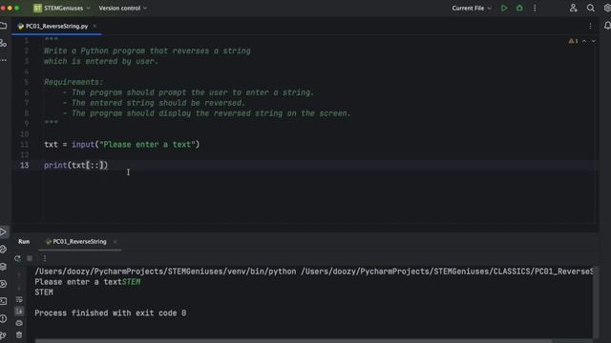611x343 pixels.
Task: Open the Notifications bell icon
Action: (607, 26)
